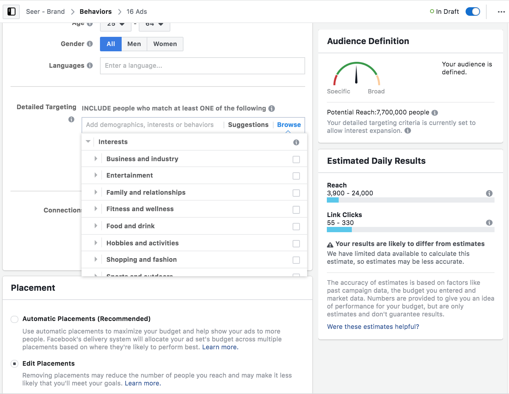The height and width of the screenshot is (394, 509).
Task: Select Automatic Placements radio button
Action: pos(14,319)
